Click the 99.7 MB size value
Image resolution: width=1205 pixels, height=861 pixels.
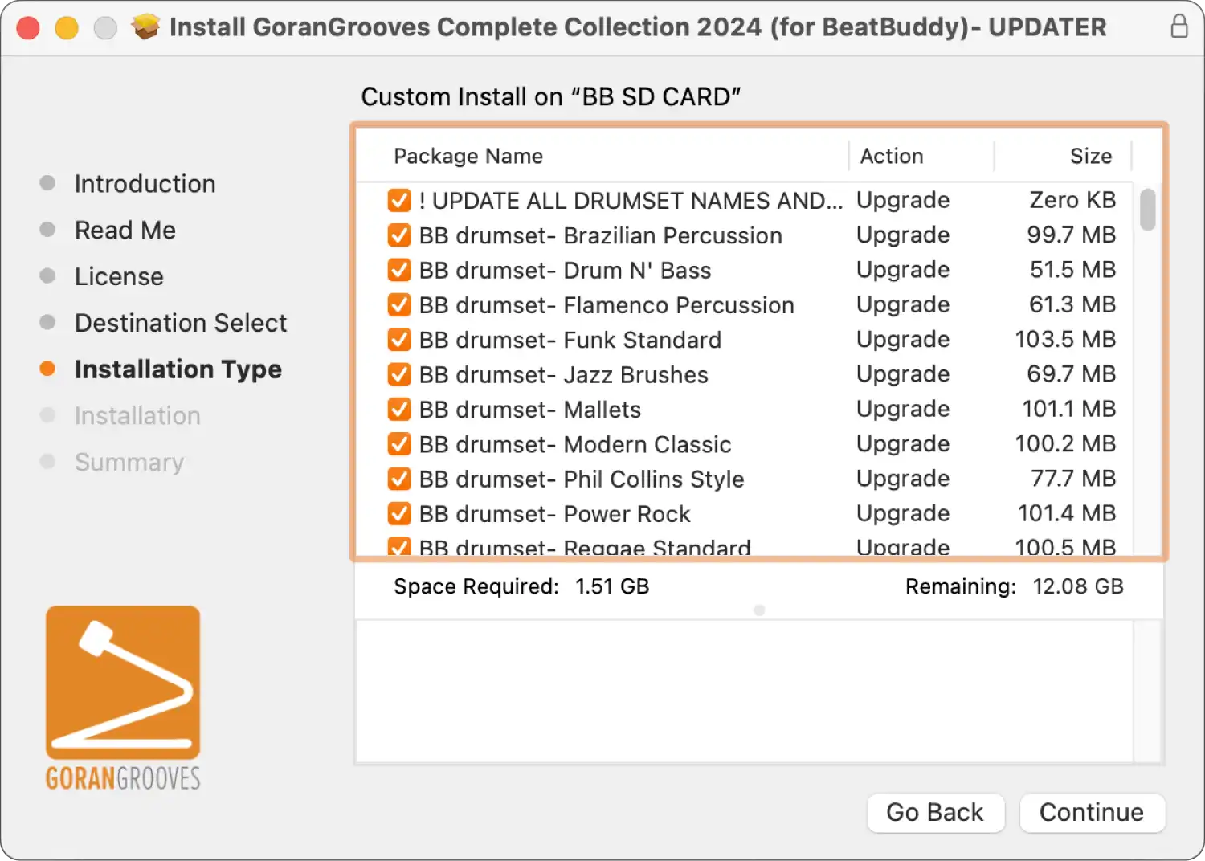[x=1072, y=235]
